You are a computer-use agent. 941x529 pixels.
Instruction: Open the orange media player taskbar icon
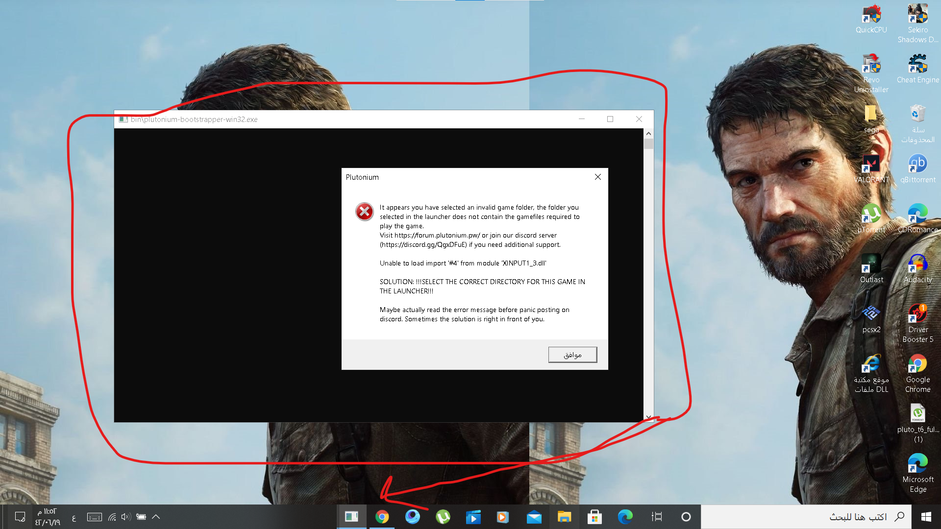click(502, 517)
